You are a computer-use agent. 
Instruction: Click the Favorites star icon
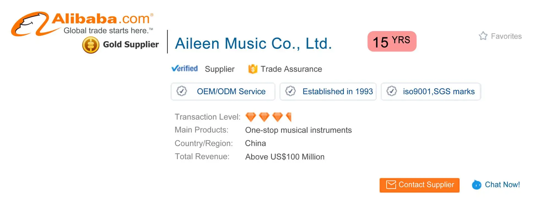(x=483, y=36)
